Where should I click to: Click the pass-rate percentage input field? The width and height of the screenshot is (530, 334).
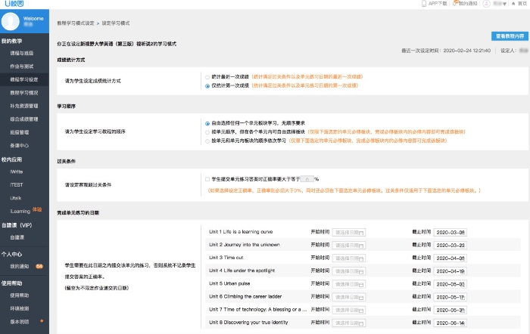click(x=307, y=179)
